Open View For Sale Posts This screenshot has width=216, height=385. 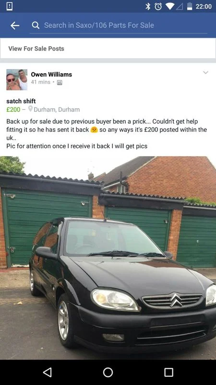coord(108,49)
